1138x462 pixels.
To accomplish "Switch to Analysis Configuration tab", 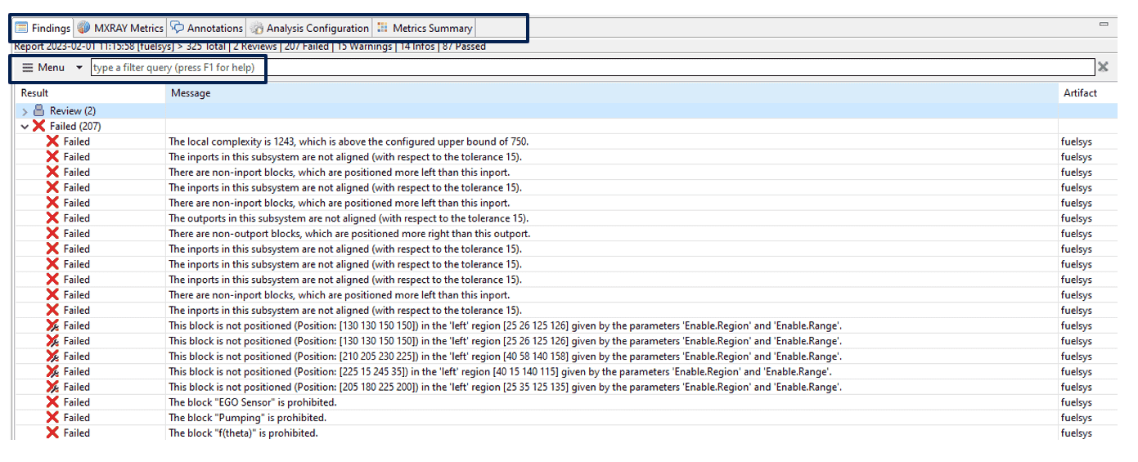I will [x=310, y=28].
